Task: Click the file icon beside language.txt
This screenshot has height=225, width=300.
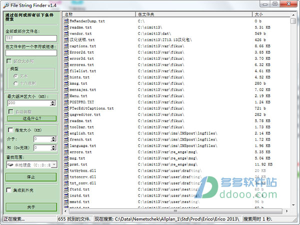Action: click(x=66, y=146)
